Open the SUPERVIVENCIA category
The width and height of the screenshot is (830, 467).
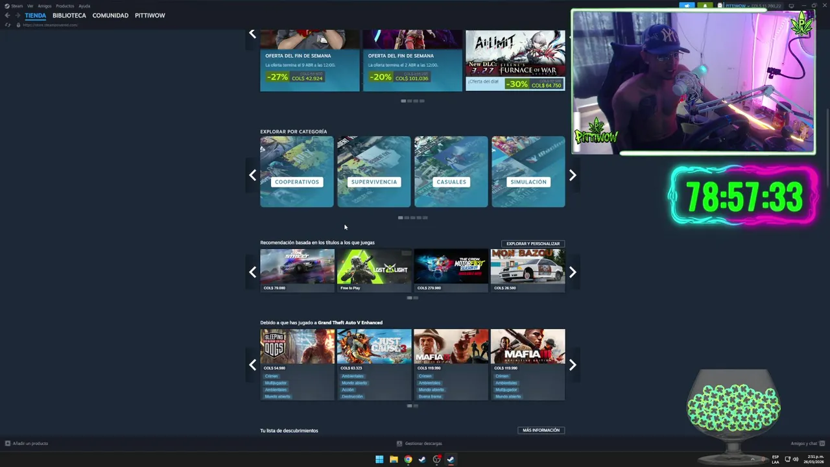click(x=373, y=172)
